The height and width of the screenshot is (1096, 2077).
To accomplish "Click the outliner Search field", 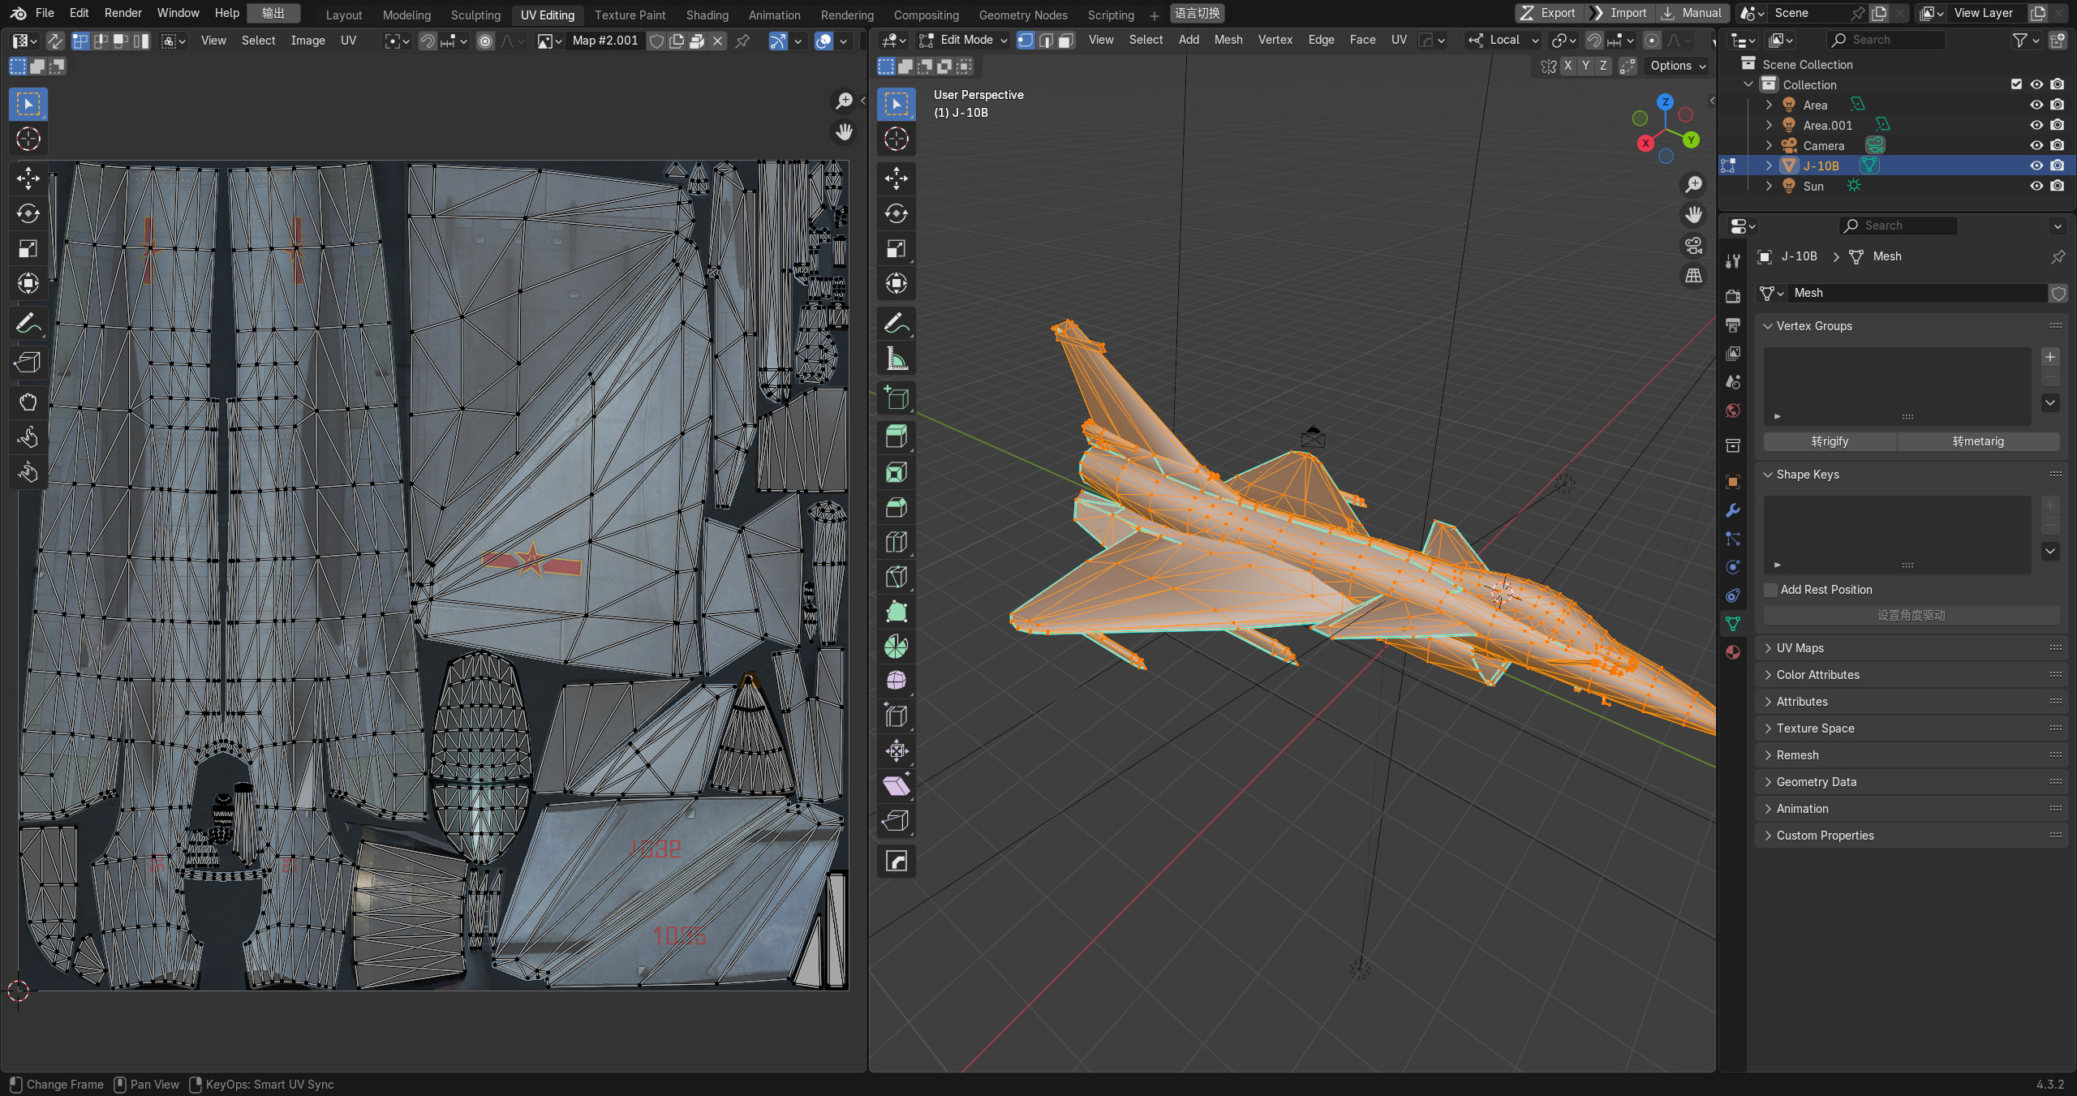I will tap(1885, 40).
